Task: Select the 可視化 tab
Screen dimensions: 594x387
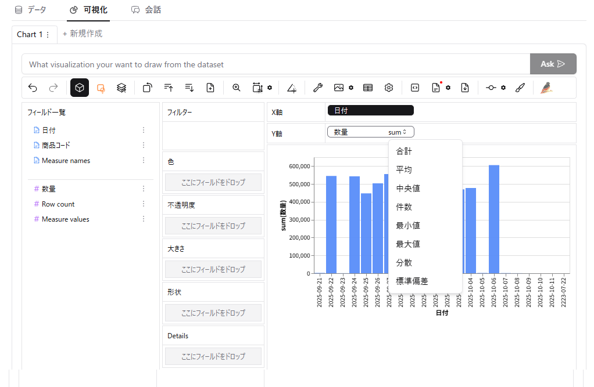Action: tap(89, 10)
